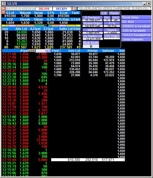Click ENDEKS ile karsilastir
Image resolution: width=153 pixels, height=178 pixels.
click(x=136, y=26)
